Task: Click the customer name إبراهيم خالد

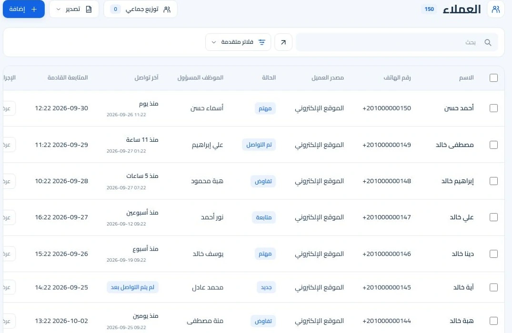Action: tap(458, 181)
